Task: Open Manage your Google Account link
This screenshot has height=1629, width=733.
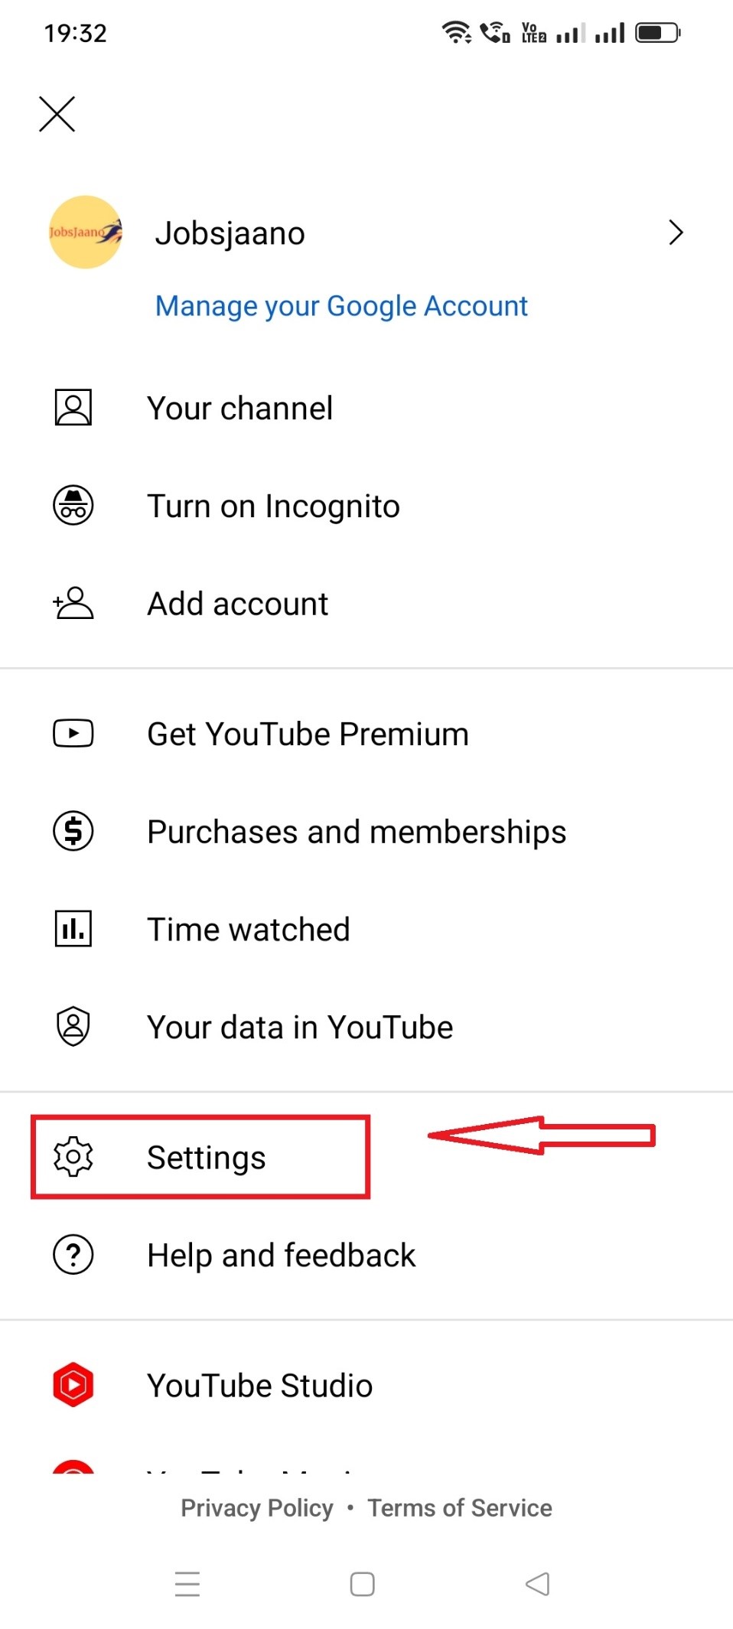Action: [x=341, y=306]
